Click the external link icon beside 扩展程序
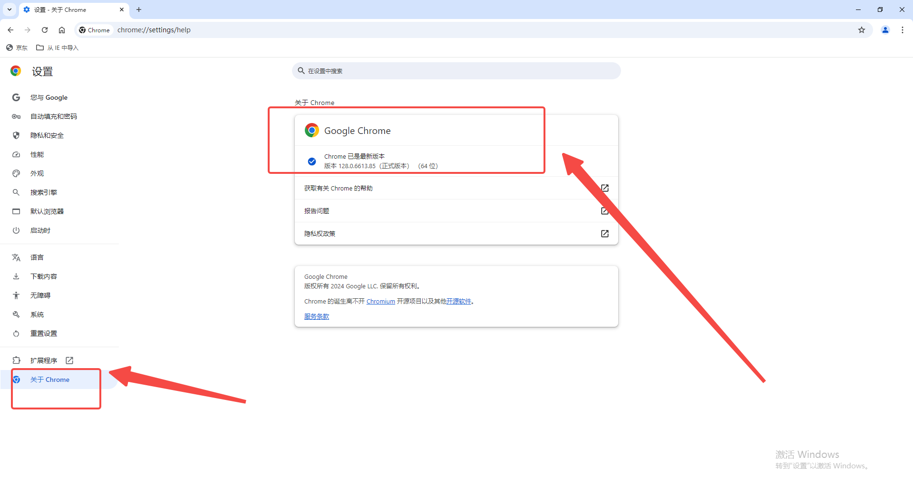The height and width of the screenshot is (494, 913). (x=69, y=361)
